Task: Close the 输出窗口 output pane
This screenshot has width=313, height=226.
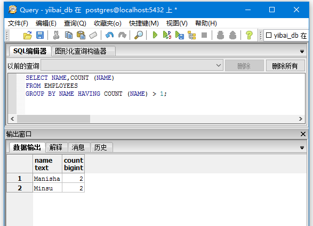Action: click(x=303, y=134)
